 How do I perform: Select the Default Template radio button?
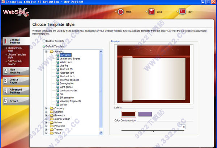click(44, 46)
